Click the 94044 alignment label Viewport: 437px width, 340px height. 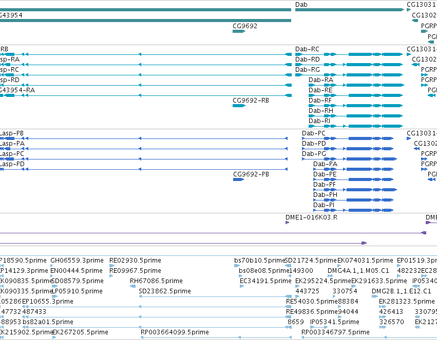point(348,312)
